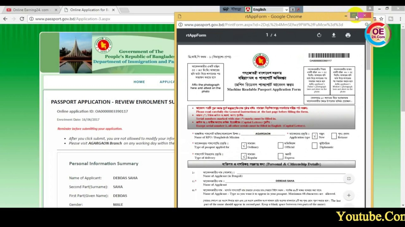This screenshot has height=227, width=405.
Task: Open Avro toolbar menu icon
Action: point(293,9)
